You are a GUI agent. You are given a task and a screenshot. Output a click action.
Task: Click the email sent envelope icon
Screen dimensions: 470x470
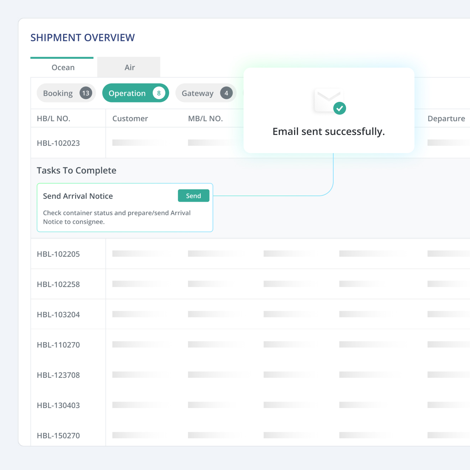(328, 100)
